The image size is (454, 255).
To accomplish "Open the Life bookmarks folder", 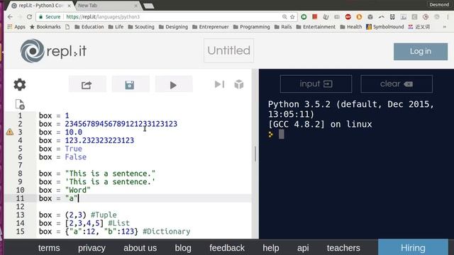I will tap(116, 27).
